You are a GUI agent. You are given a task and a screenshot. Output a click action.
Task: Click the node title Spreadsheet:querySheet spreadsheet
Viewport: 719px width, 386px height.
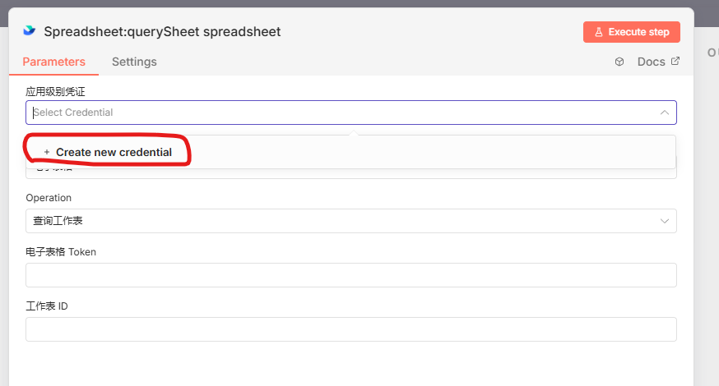point(162,32)
